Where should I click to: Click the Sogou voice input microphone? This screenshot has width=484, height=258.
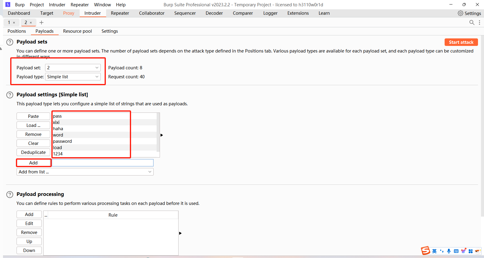[x=449, y=251]
